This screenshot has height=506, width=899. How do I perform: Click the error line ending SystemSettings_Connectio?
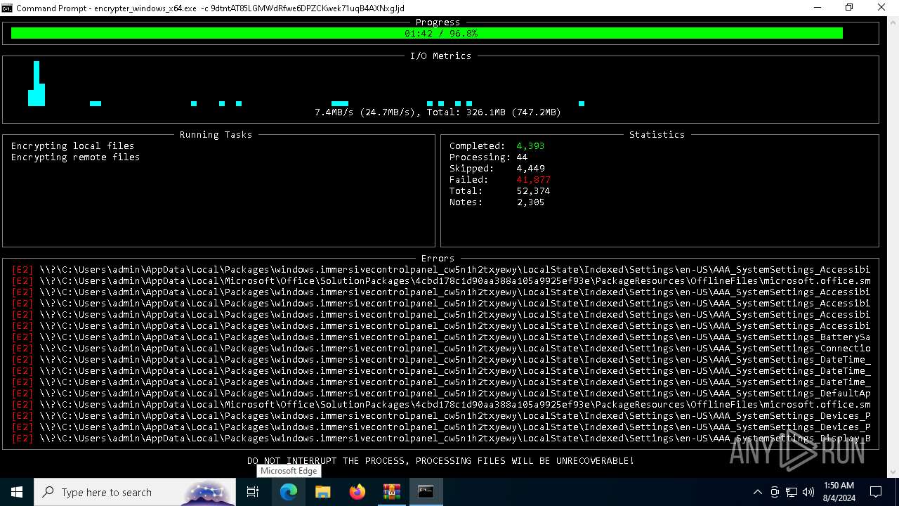pos(441,348)
